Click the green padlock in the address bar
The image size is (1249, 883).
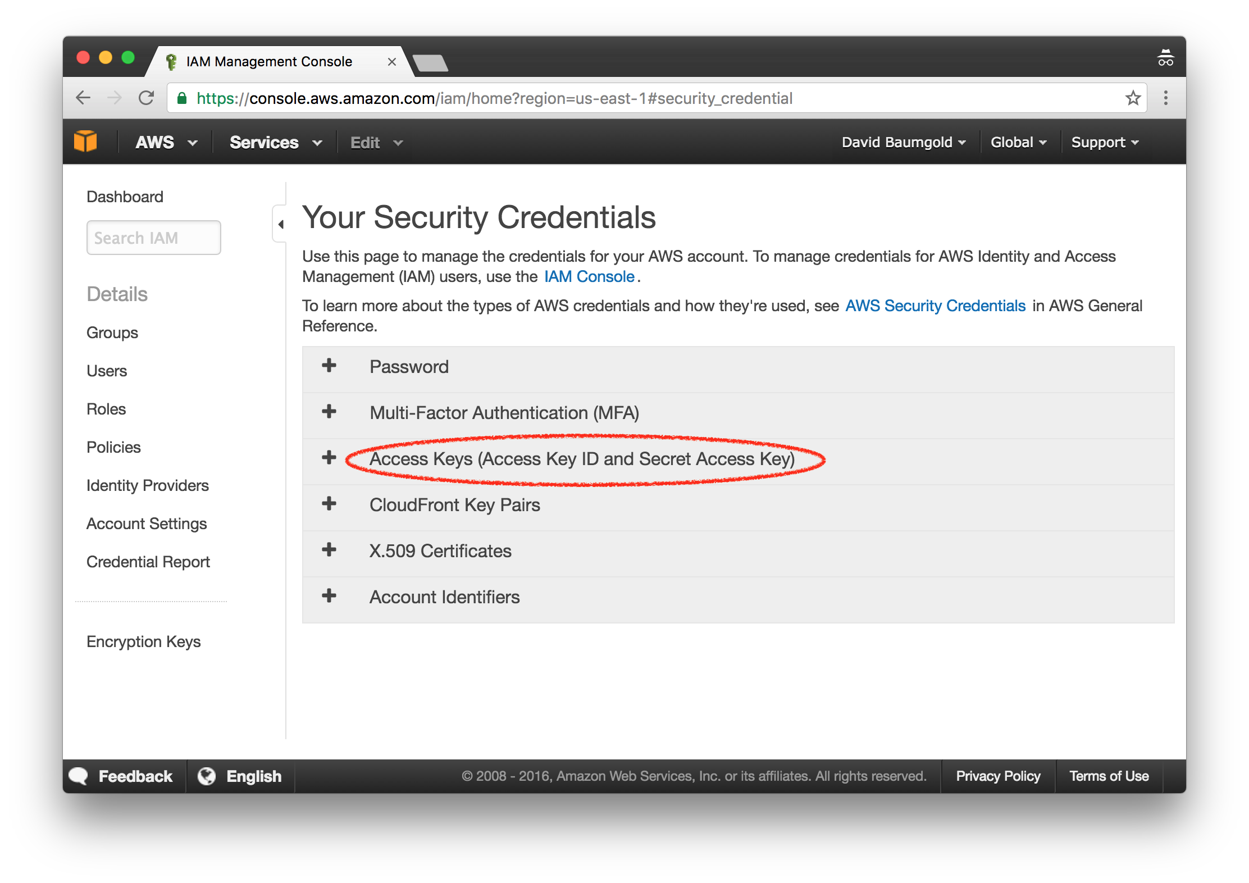tap(182, 98)
